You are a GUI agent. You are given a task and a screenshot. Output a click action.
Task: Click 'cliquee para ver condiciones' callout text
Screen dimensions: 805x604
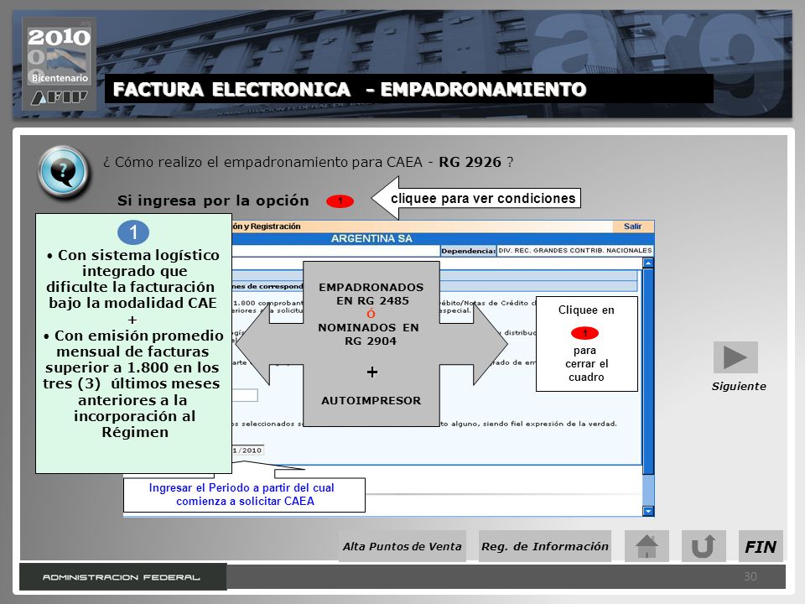[x=483, y=198]
